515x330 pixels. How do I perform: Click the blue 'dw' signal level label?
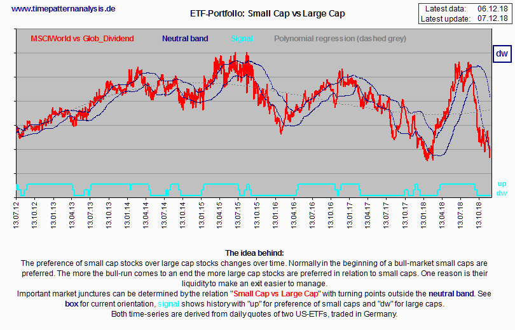click(x=502, y=193)
